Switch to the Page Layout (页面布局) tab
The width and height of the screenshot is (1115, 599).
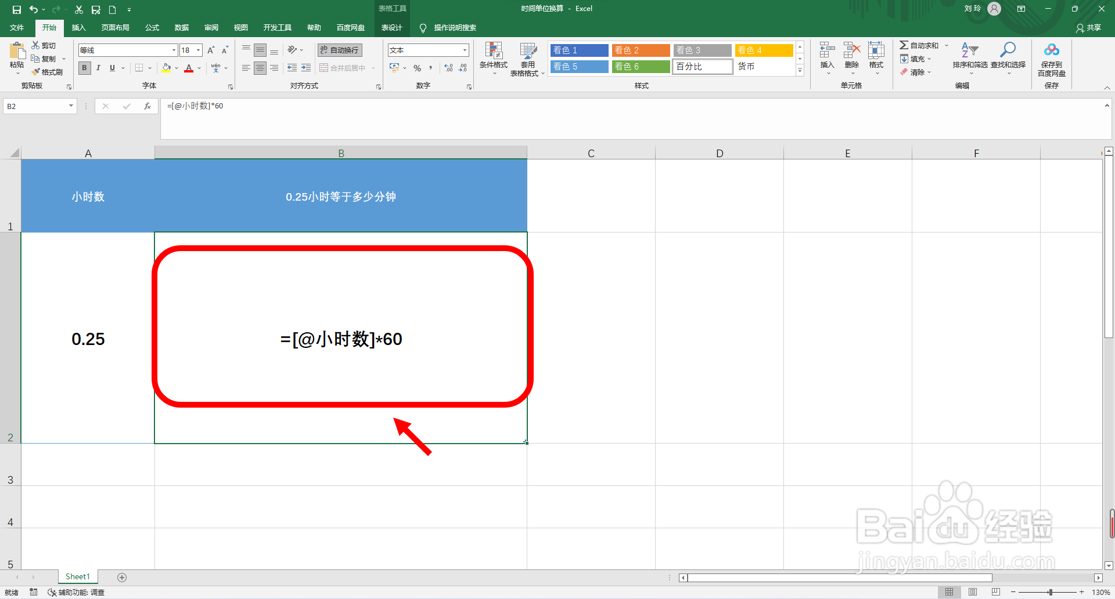click(x=116, y=28)
